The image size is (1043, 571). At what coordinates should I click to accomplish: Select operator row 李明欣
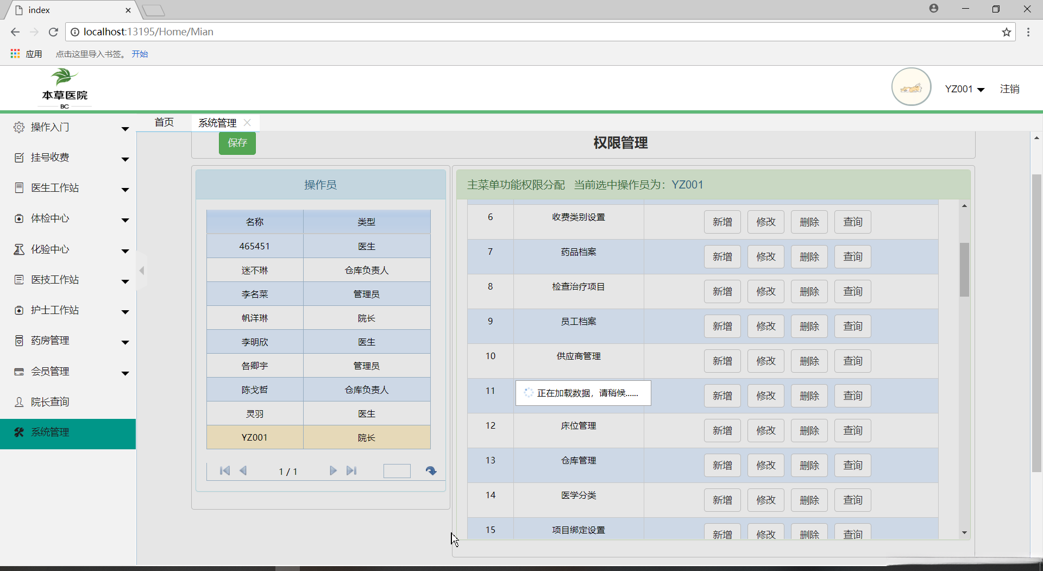(318, 342)
